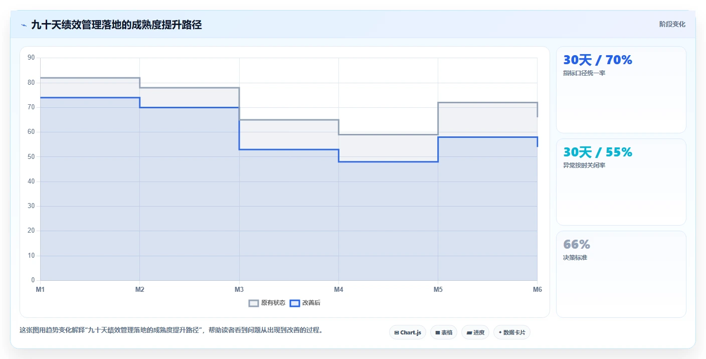Image resolution: width=706 pixels, height=359 pixels.
Task: Open the 66% 决策标准 card
Action: pos(621,274)
